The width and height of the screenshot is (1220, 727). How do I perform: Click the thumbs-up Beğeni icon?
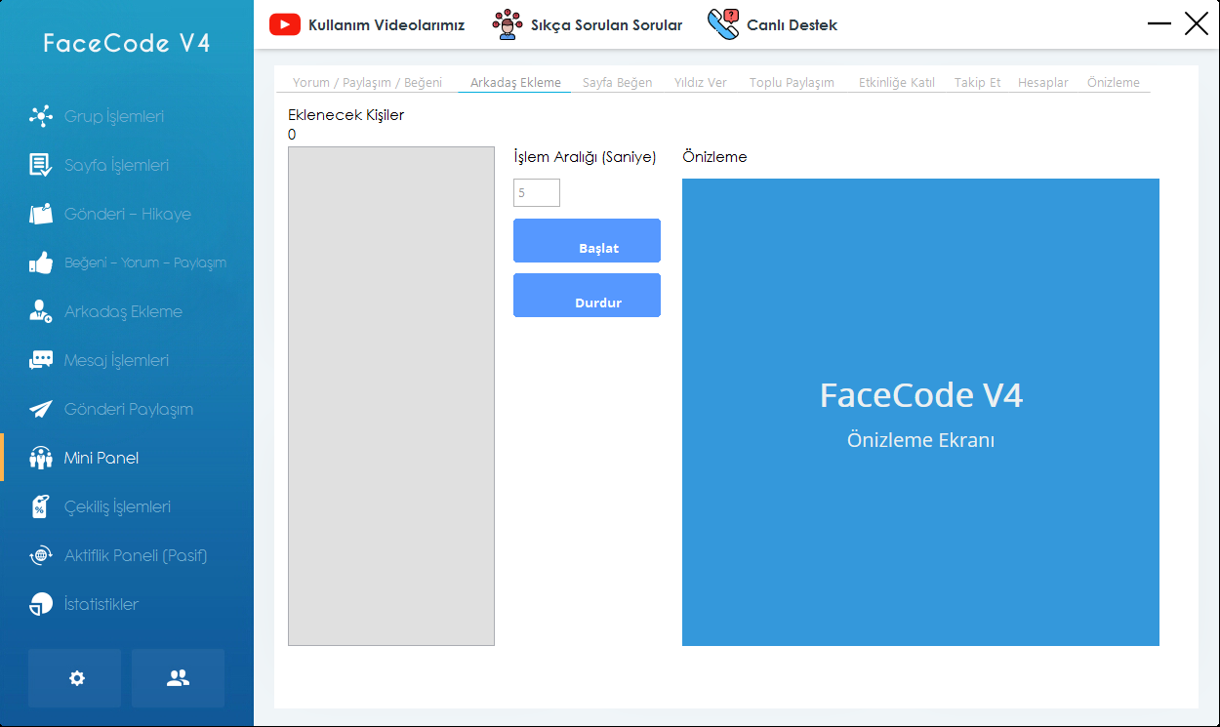click(41, 263)
